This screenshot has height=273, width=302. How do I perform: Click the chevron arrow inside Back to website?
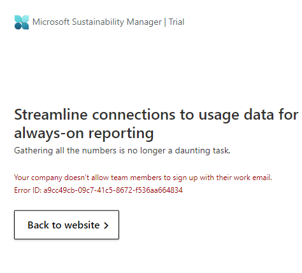click(x=106, y=225)
